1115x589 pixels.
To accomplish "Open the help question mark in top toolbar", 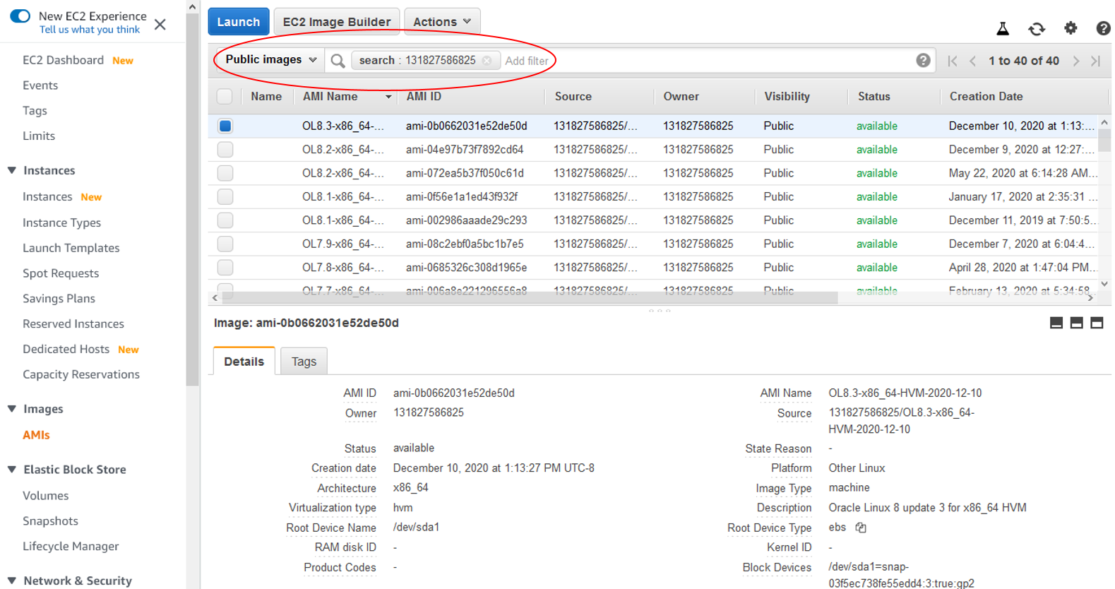I will [1103, 28].
